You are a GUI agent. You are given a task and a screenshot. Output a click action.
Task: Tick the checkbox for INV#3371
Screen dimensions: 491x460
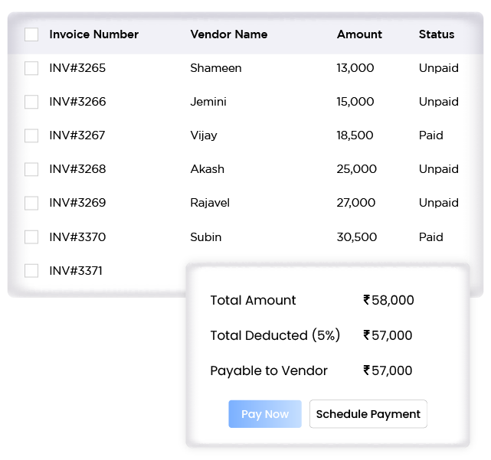31,271
